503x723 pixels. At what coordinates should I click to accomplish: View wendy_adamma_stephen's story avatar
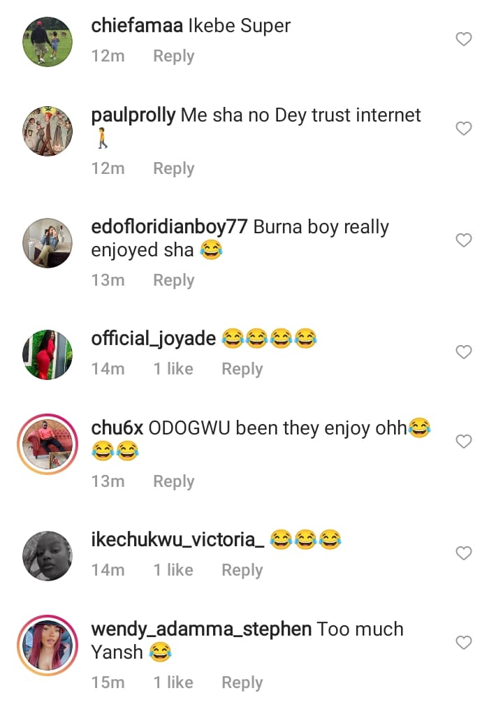tap(48, 645)
